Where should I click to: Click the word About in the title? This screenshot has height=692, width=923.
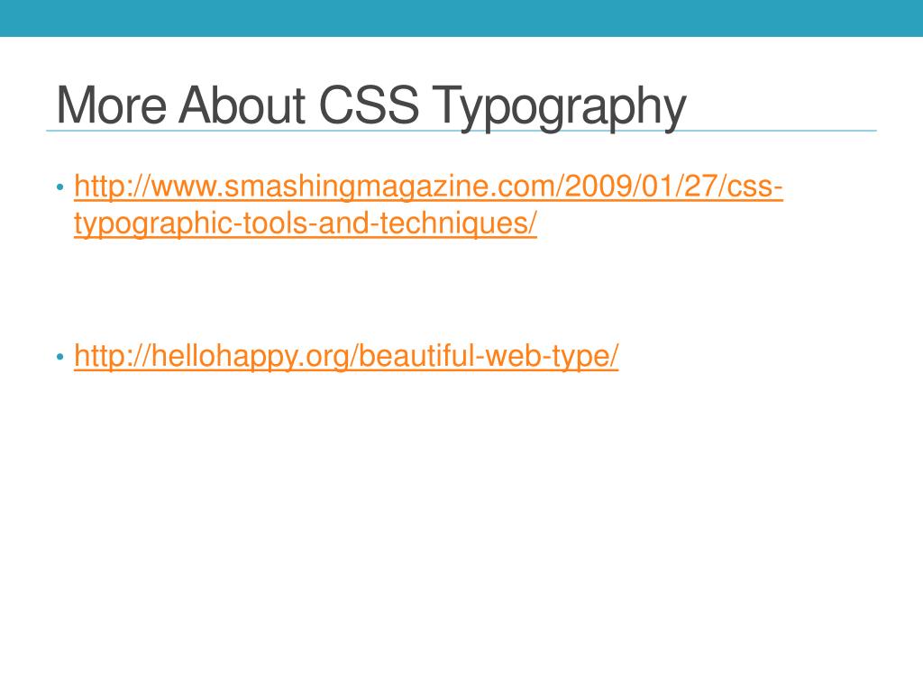point(242,105)
